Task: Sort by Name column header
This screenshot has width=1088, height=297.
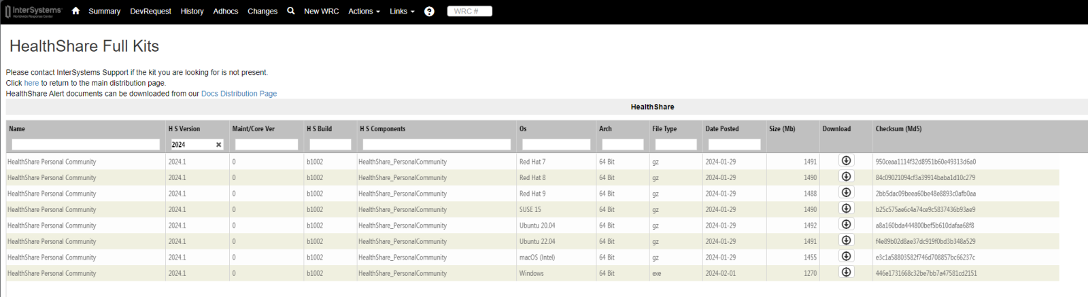Action: pyautogui.click(x=17, y=128)
